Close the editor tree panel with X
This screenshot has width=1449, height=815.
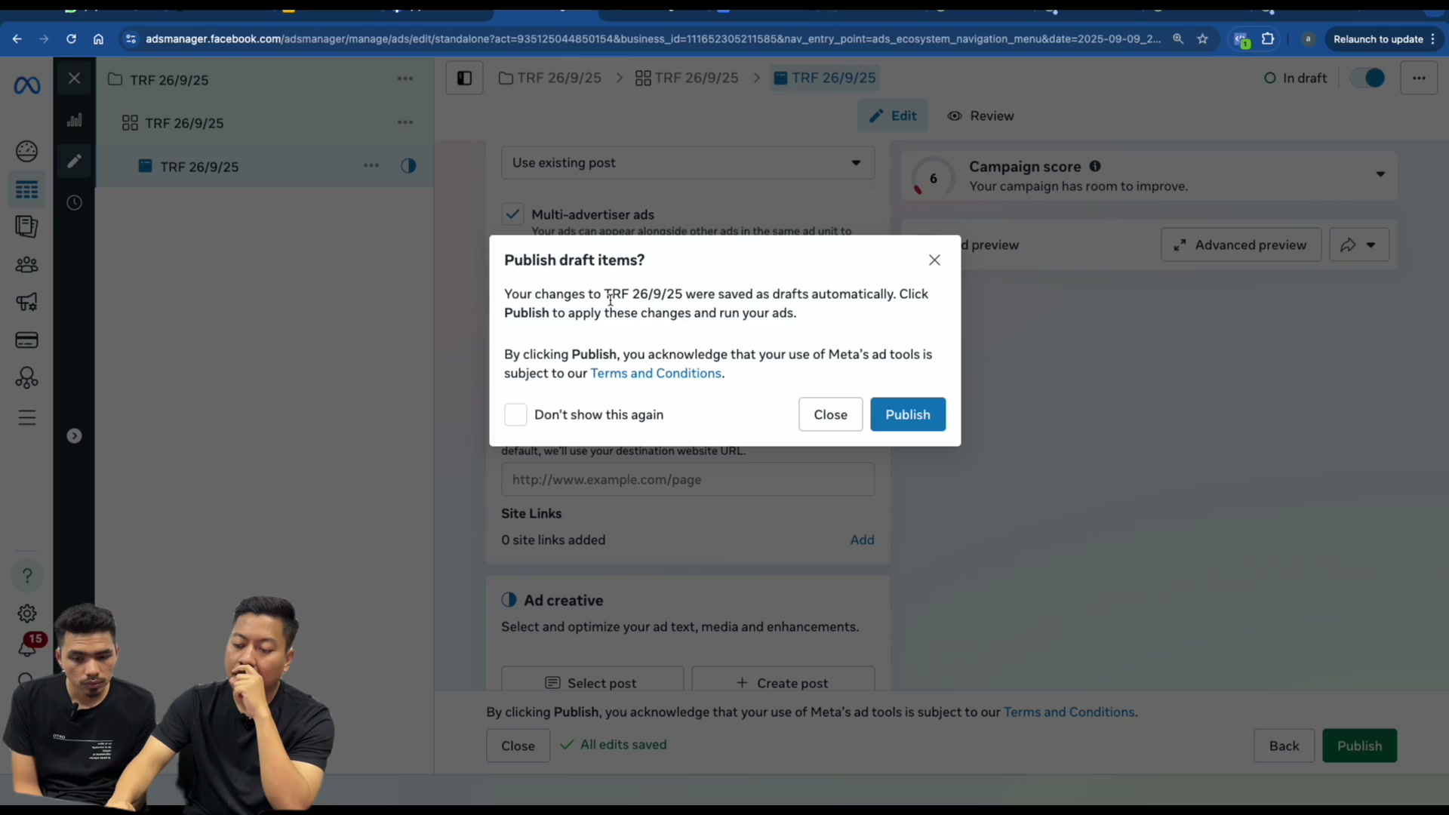click(x=74, y=78)
